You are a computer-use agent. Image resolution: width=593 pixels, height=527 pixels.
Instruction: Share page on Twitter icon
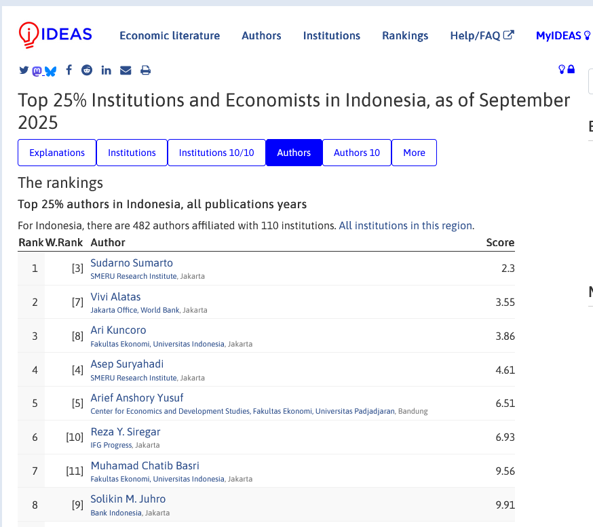pyautogui.click(x=24, y=71)
